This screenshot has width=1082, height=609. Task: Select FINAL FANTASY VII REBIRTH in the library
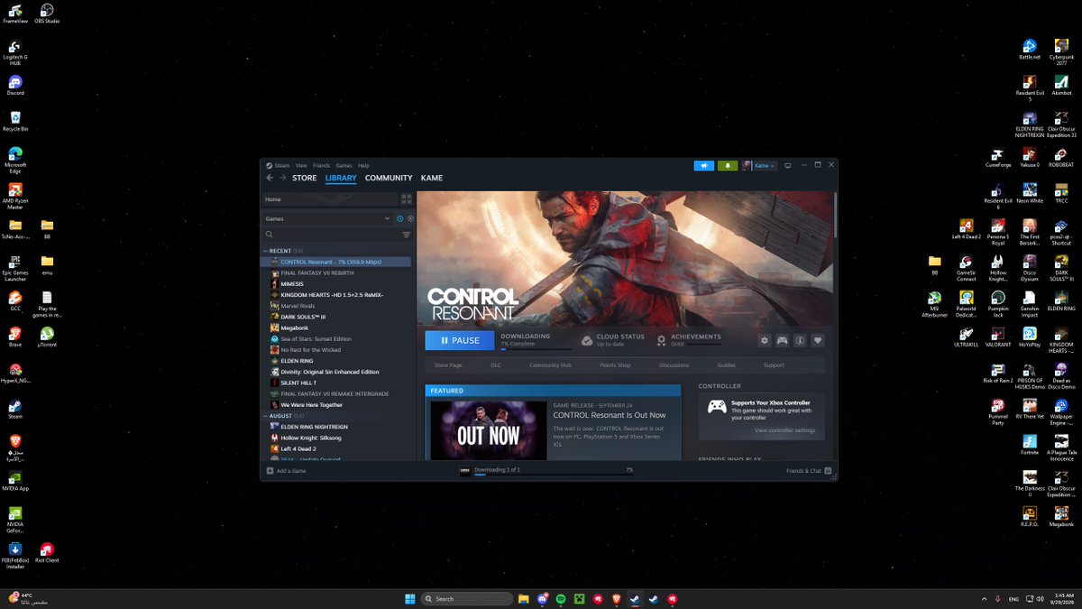tap(317, 272)
